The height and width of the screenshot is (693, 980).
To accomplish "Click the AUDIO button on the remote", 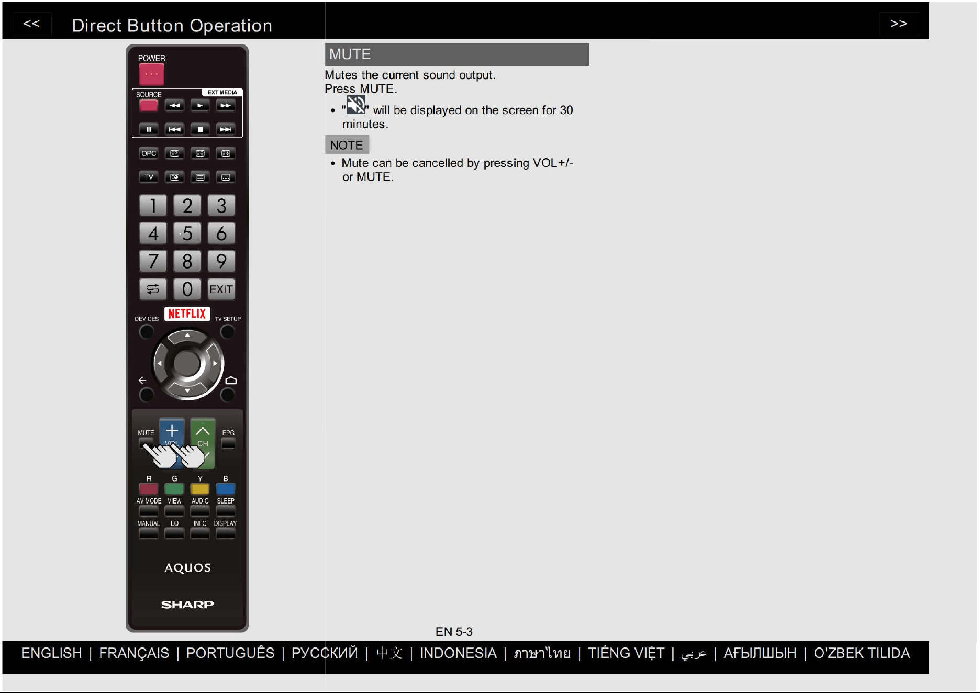I will 200,511.
